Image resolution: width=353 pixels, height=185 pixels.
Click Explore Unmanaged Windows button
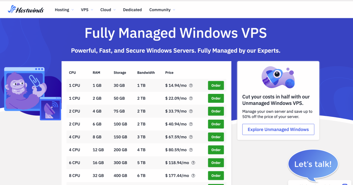click(x=278, y=130)
